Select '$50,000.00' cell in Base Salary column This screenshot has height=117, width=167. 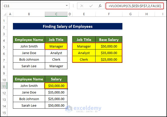click(x=109, y=46)
